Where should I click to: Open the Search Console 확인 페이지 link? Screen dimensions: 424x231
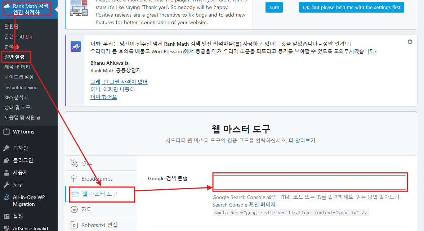[x=244, y=205]
